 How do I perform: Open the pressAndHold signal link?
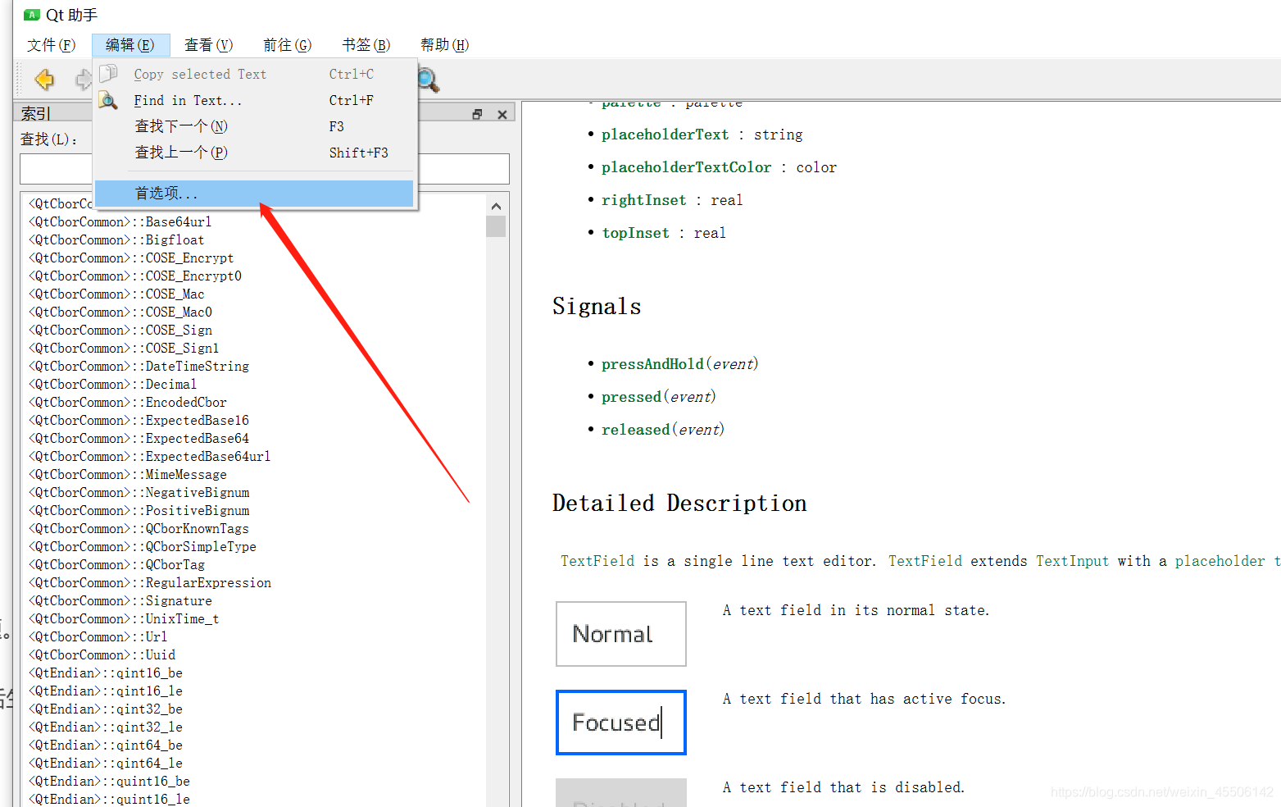tap(652, 364)
